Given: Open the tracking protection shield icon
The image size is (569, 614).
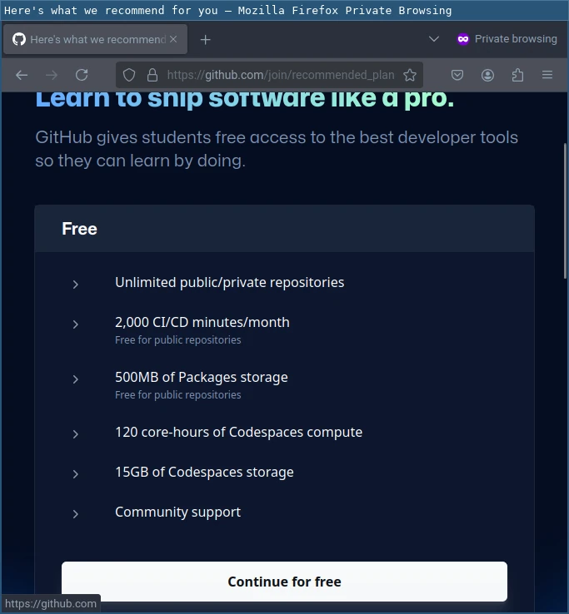Looking at the screenshot, I should pyautogui.click(x=129, y=75).
